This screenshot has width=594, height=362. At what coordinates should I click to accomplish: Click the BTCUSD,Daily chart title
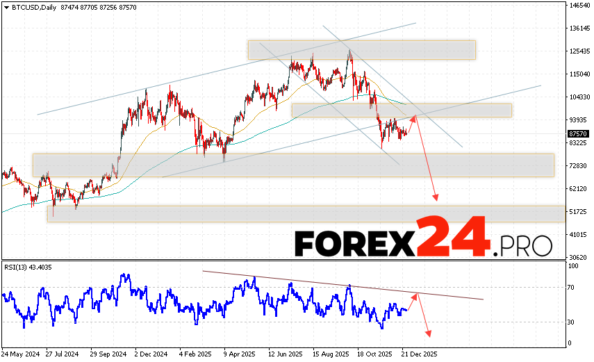coord(29,6)
